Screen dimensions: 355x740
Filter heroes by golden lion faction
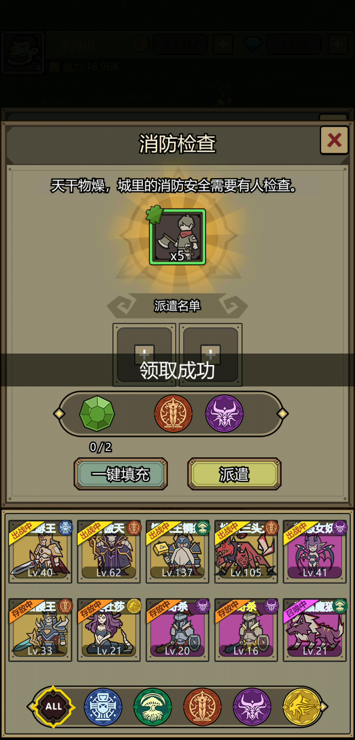point(302,707)
